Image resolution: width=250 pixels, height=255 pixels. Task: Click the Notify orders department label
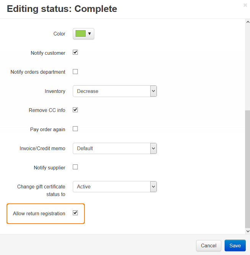point(38,72)
